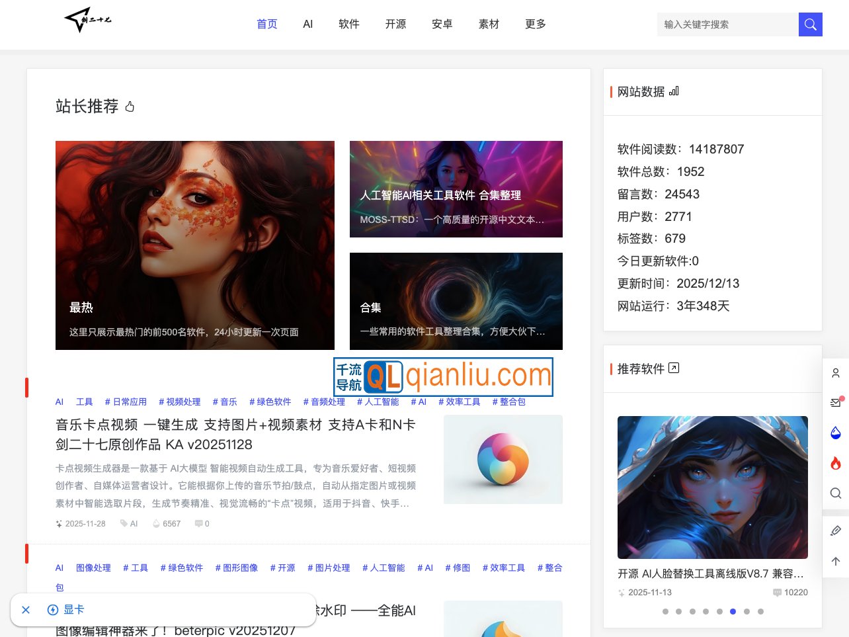Click the blue search button beside search box

click(810, 24)
